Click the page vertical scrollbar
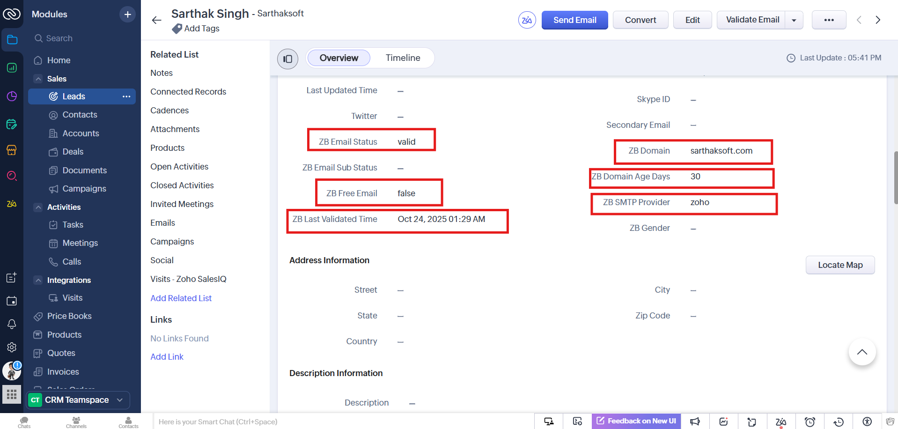 pyautogui.click(x=895, y=178)
